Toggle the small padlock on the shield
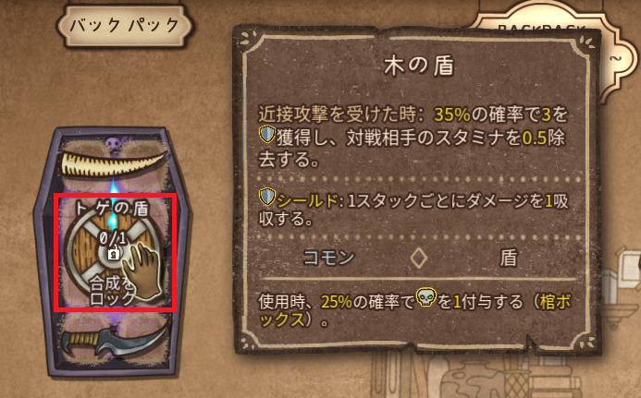Image resolution: width=641 pixels, height=398 pixels. [113, 253]
